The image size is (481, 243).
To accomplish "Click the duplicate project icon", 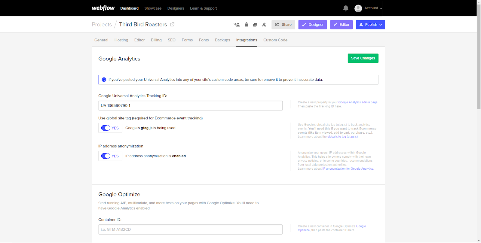I will tap(255, 25).
